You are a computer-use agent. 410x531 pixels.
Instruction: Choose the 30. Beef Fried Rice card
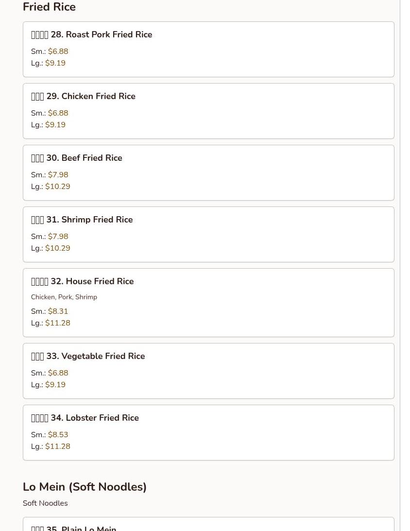point(208,173)
